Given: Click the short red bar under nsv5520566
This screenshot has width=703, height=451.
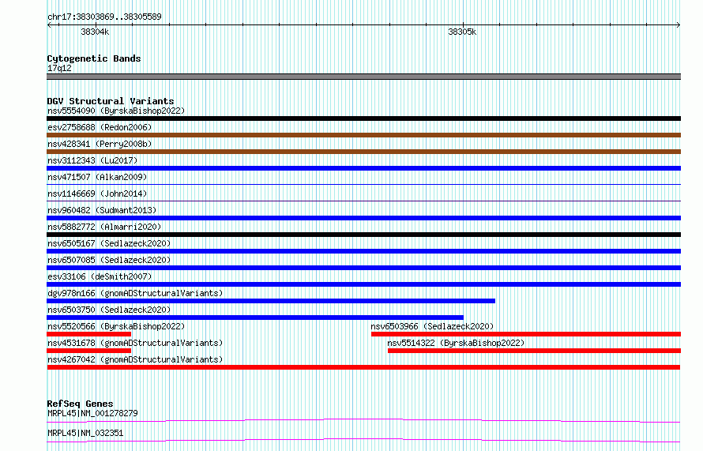Looking at the screenshot, I should [x=88, y=334].
